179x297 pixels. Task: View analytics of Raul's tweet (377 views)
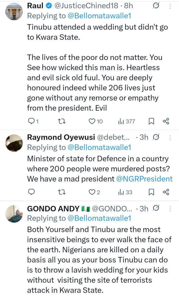point(127,121)
